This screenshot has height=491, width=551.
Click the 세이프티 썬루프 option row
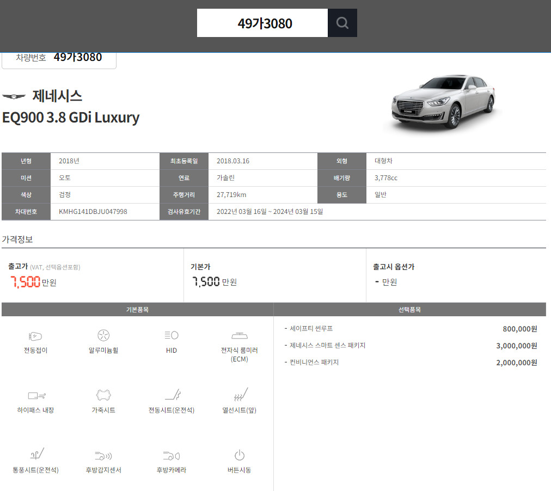tap(411, 329)
